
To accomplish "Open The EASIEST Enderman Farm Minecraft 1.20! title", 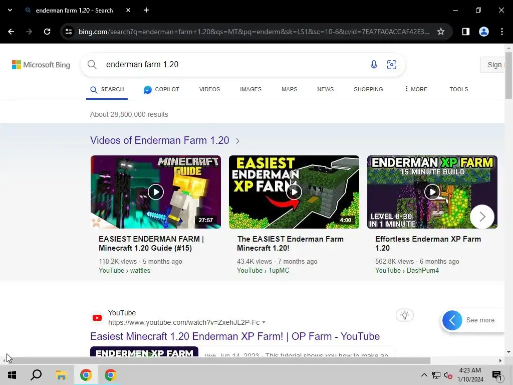I will tap(290, 244).
